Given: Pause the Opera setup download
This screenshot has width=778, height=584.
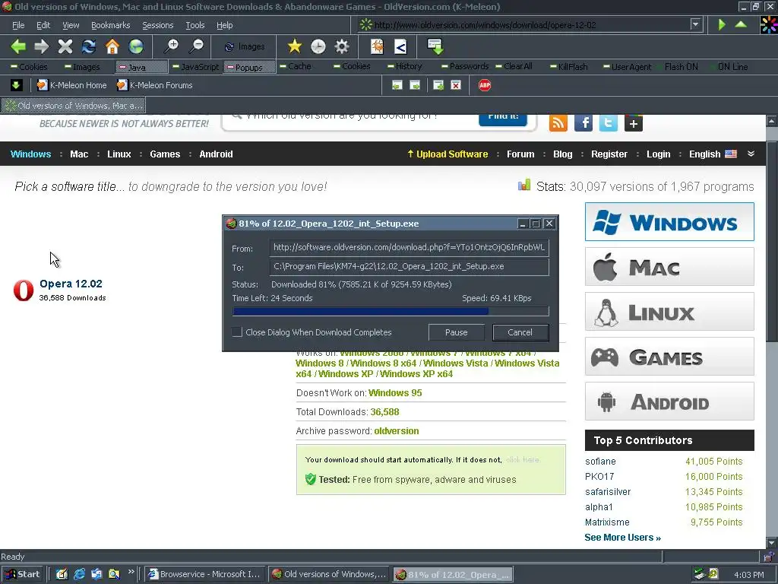Looking at the screenshot, I should [x=456, y=332].
